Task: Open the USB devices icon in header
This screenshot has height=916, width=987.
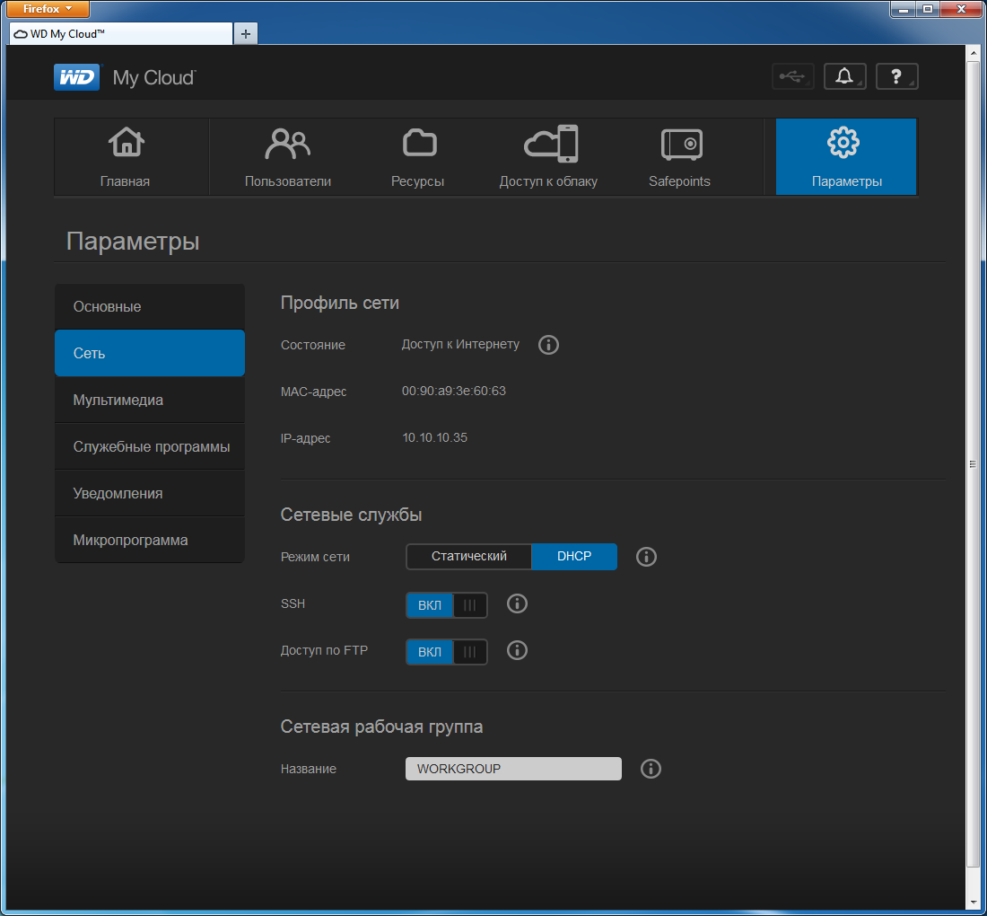Action: [793, 77]
